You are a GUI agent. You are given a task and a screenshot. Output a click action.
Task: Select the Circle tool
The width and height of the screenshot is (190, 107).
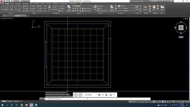pos(11,7)
